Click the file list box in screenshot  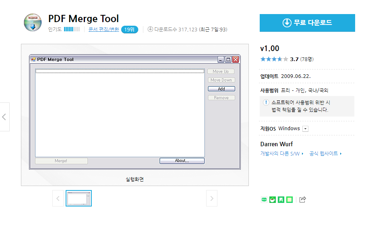(x=120, y=112)
